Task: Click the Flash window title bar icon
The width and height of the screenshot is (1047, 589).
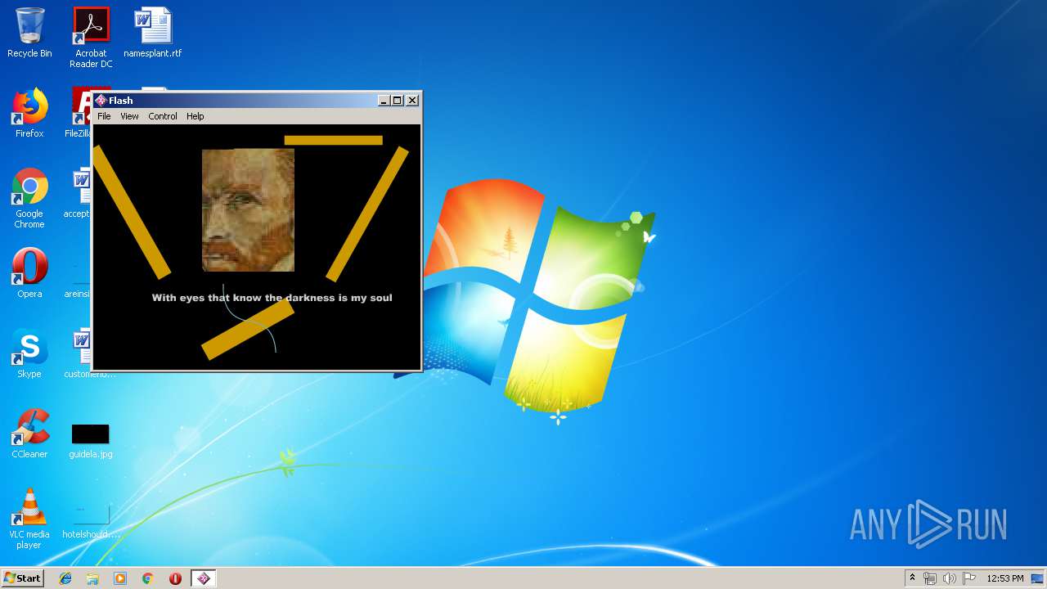Action: click(101, 101)
